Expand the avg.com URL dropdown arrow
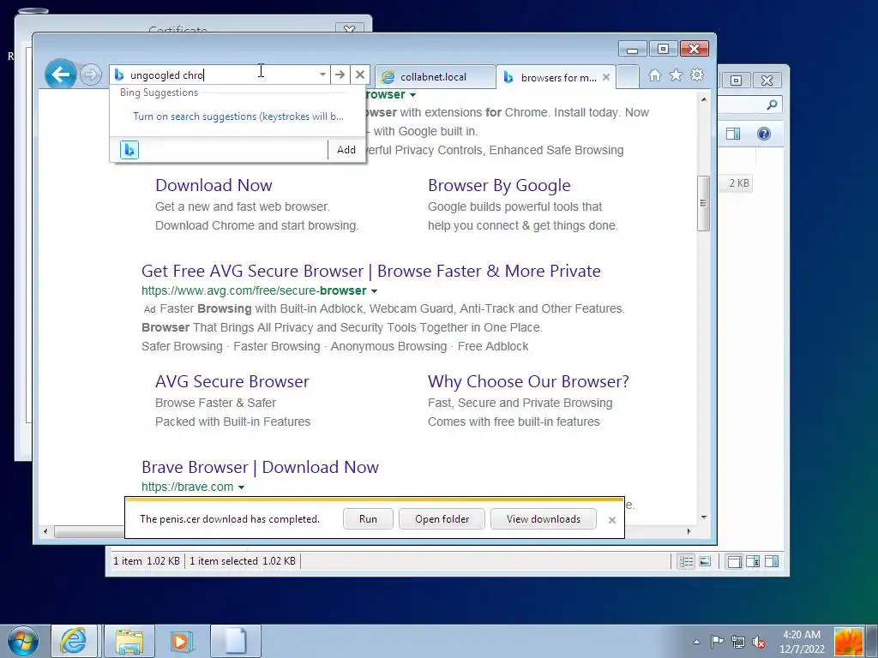The height and width of the screenshot is (658, 878). [x=374, y=291]
